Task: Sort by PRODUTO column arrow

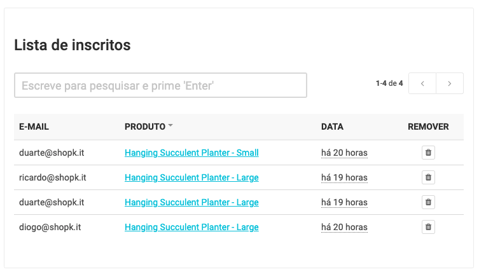Action: click(x=170, y=126)
